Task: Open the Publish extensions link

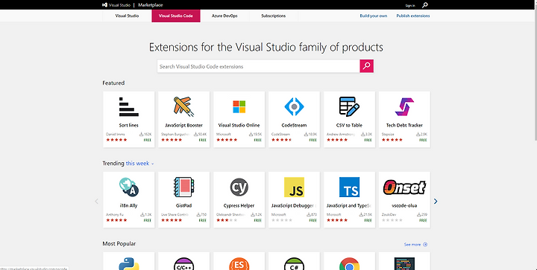Action: pyautogui.click(x=413, y=16)
